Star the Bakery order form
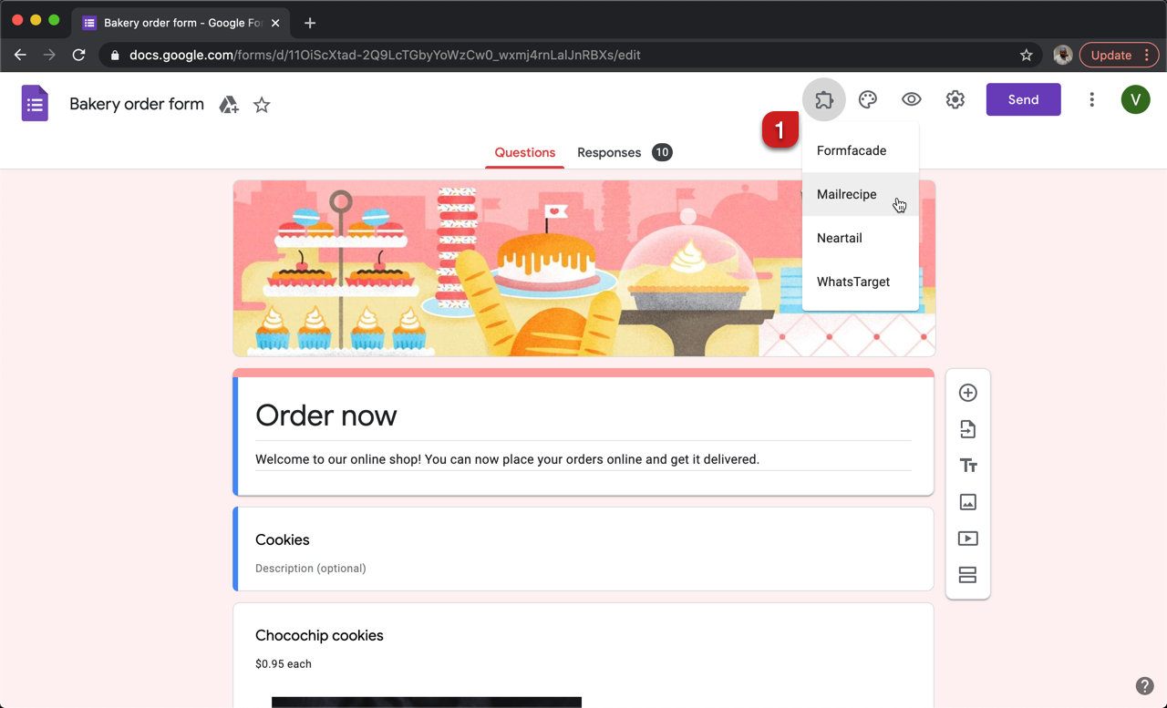Screen dimensions: 1167x708 pos(262,105)
